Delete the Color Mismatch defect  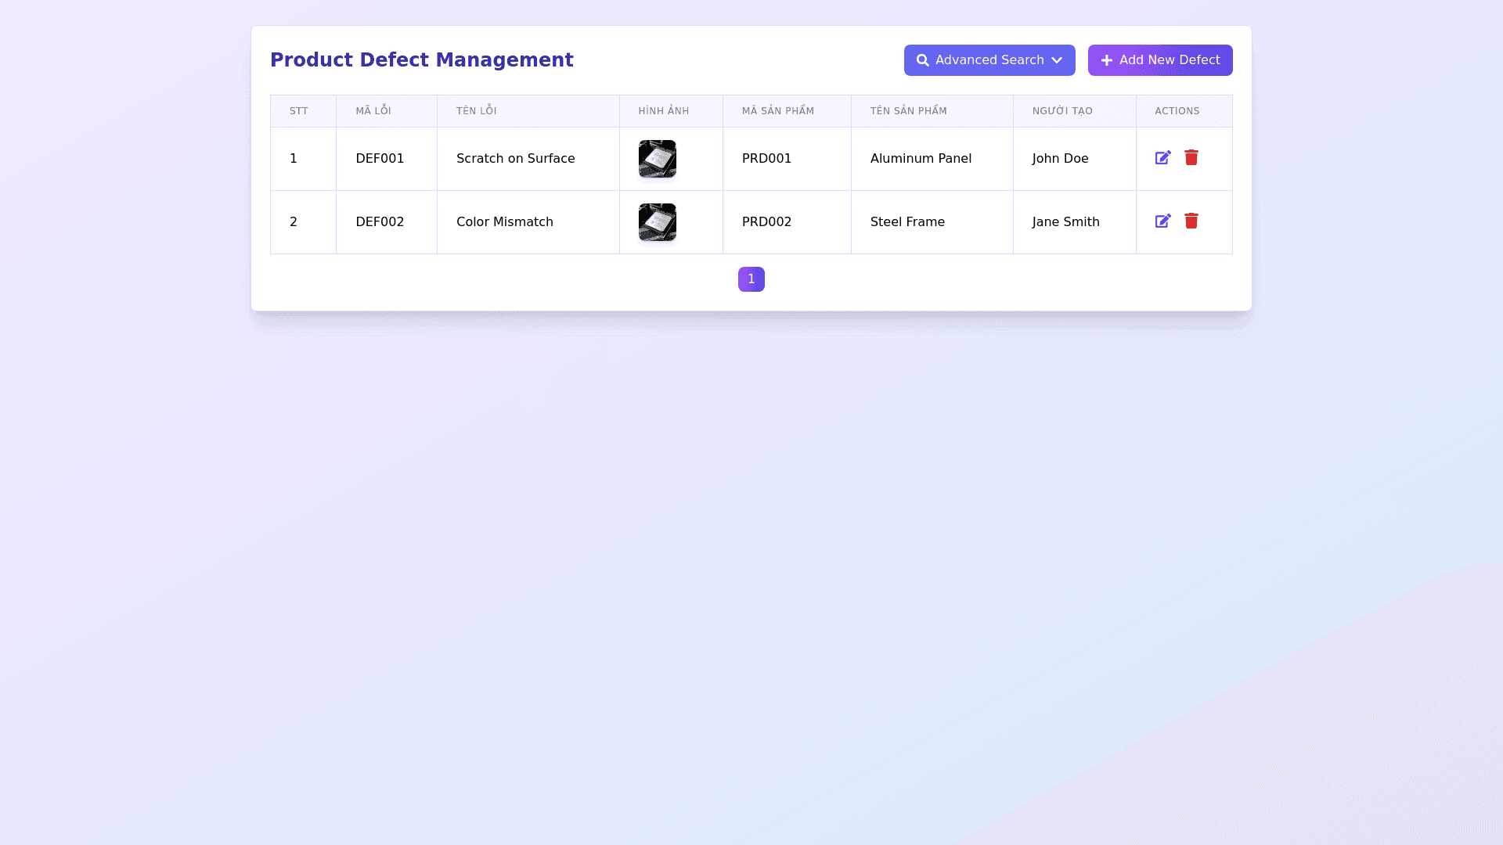(1191, 221)
